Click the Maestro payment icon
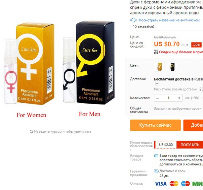 tap(186, 184)
